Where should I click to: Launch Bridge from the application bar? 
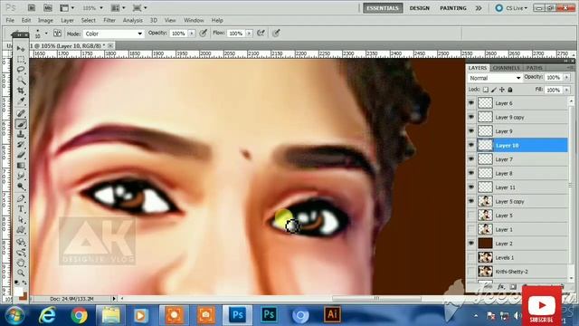pos(32,8)
